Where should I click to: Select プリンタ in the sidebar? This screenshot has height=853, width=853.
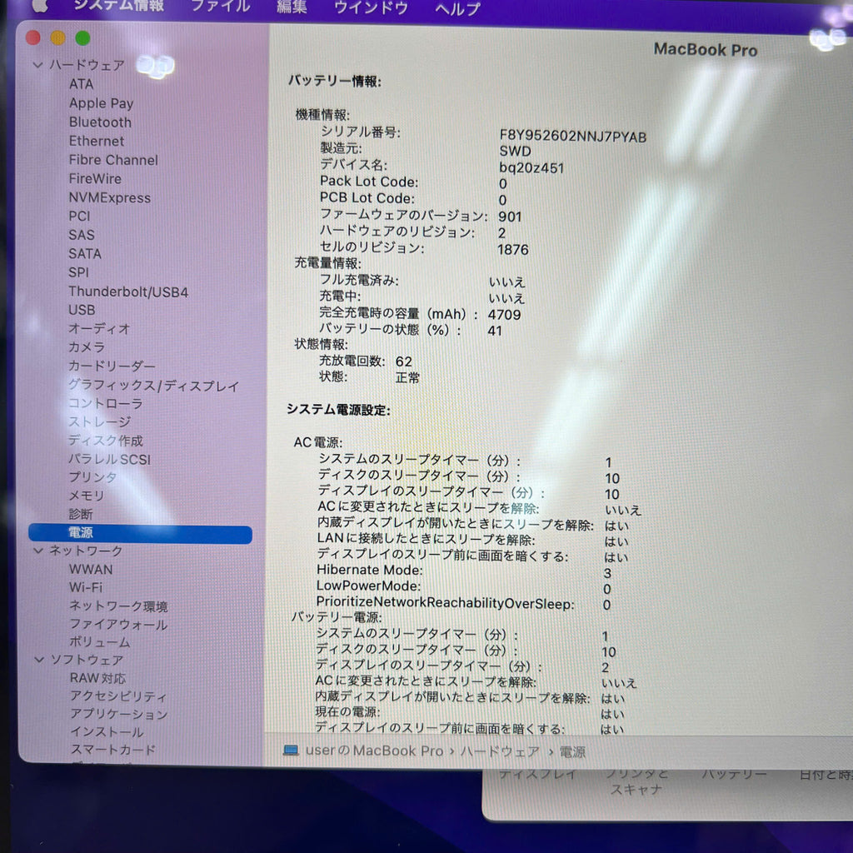coord(92,476)
